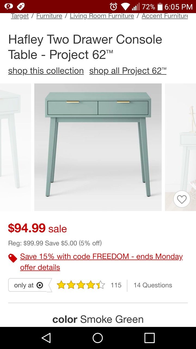Select the green console table image
196x349 pixels.
tap(98, 147)
